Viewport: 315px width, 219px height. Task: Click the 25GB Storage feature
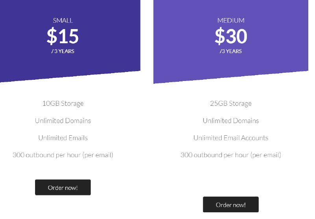231,103
